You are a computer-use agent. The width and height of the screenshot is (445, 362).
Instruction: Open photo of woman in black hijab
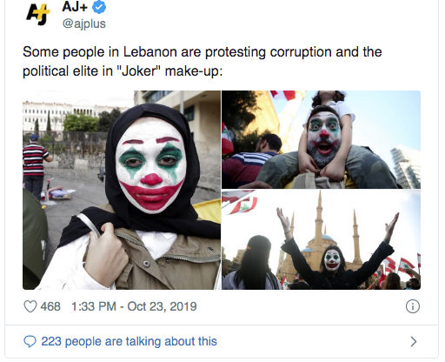[122, 190]
